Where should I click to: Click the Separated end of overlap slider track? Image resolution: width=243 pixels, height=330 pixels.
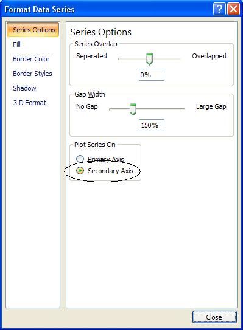(x=120, y=58)
